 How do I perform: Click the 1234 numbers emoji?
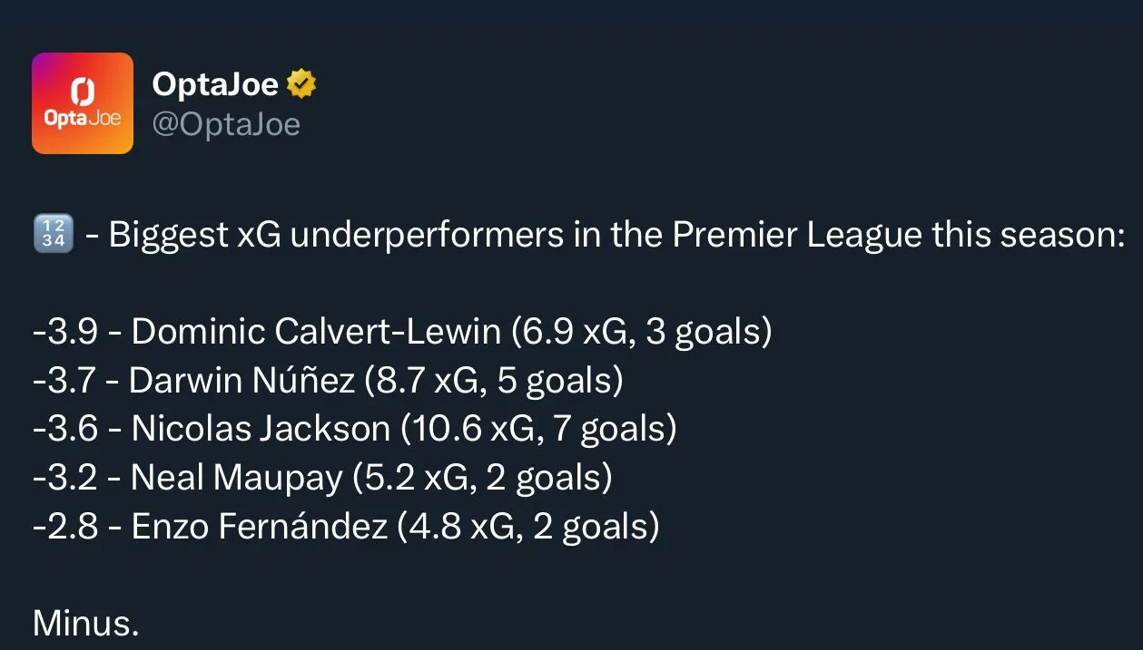click(x=53, y=236)
